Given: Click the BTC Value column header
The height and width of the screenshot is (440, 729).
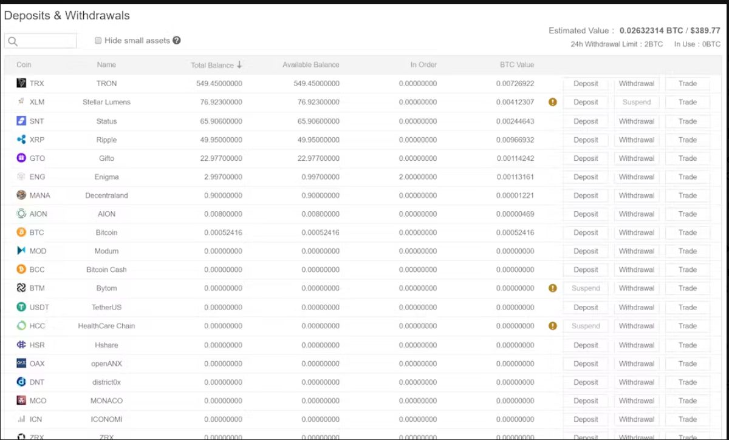Looking at the screenshot, I should pyautogui.click(x=517, y=64).
